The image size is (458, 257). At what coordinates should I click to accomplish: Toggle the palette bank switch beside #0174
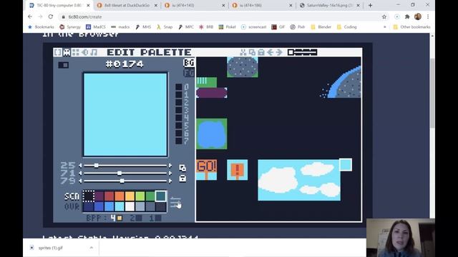pyautogui.click(x=64, y=65)
